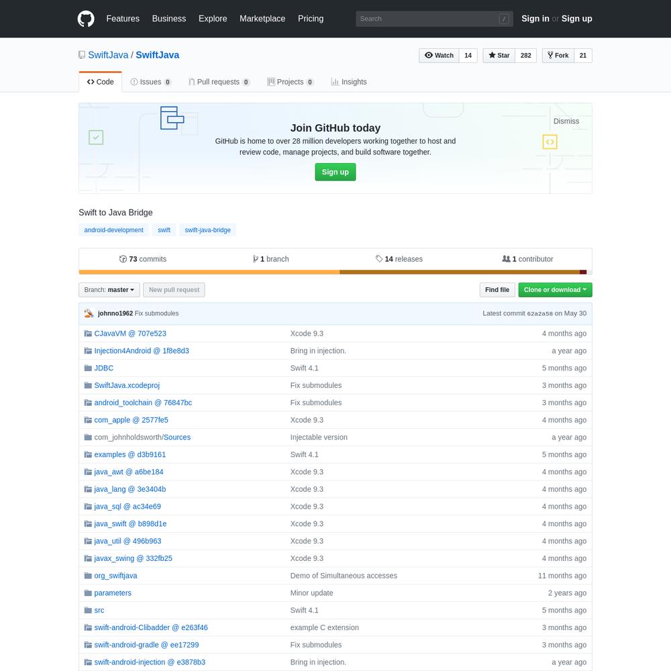The image size is (671, 671).
Task: Click the folder icon beside src
Action: (x=88, y=610)
